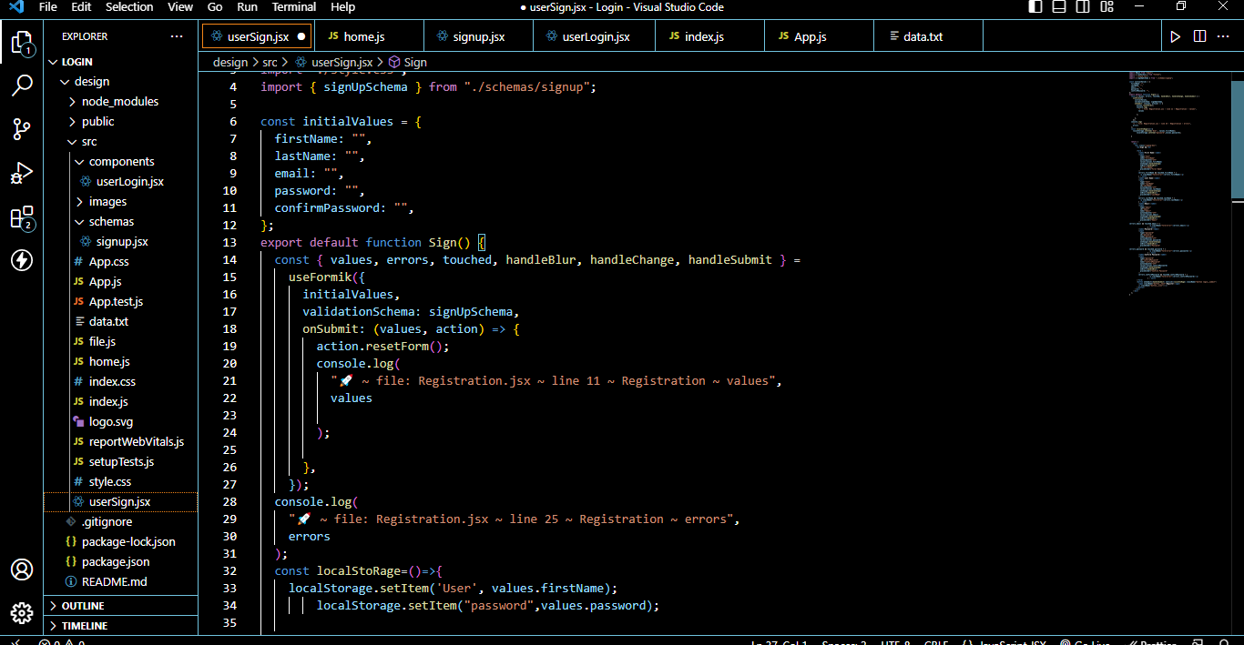Click the Sign symbol icon in breadcrumbs
The image size is (1244, 645).
pos(394,62)
